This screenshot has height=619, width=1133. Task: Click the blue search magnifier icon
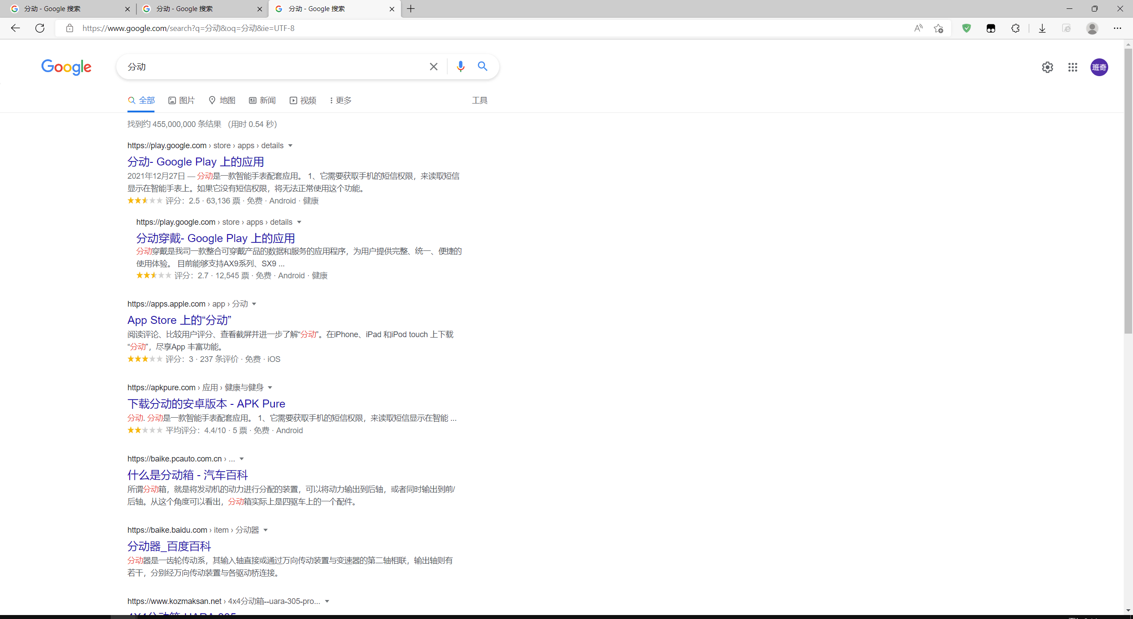tap(482, 66)
